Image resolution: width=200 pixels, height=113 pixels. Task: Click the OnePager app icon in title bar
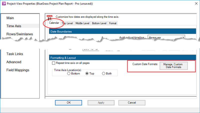coord(4,3)
